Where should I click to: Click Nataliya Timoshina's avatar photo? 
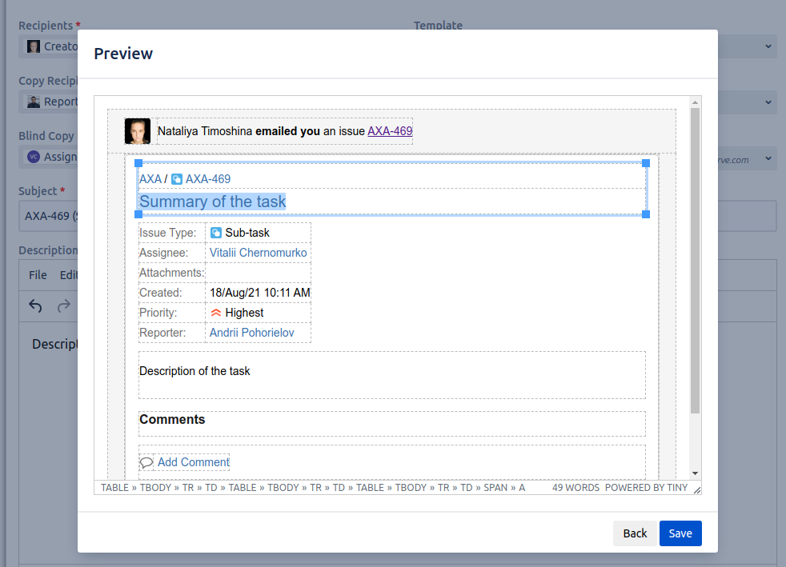tap(138, 131)
